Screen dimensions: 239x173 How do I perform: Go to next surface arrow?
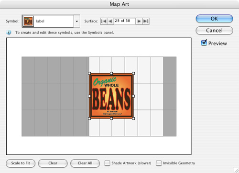pyautogui.click(x=139, y=21)
